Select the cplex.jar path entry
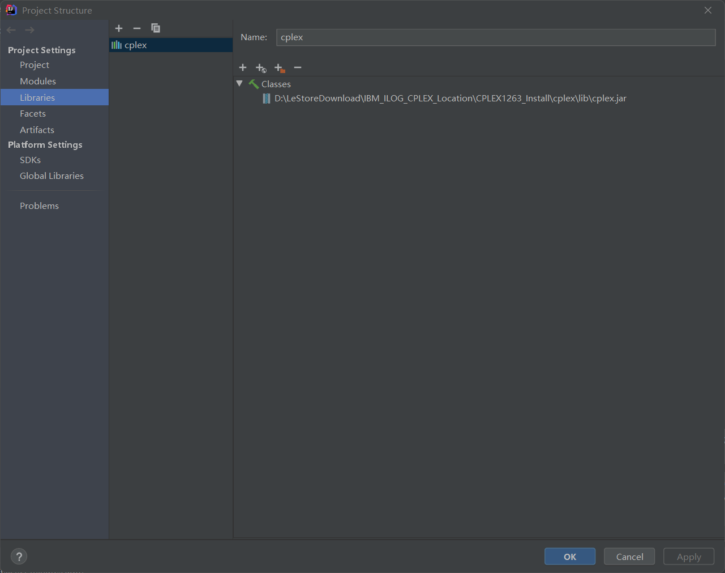The height and width of the screenshot is (573, 725). 451,99
